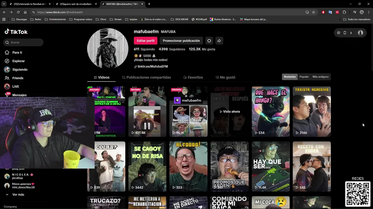
Task: Sort videos by Recientes
Action: pyautogui.click(x=290, y=77)
